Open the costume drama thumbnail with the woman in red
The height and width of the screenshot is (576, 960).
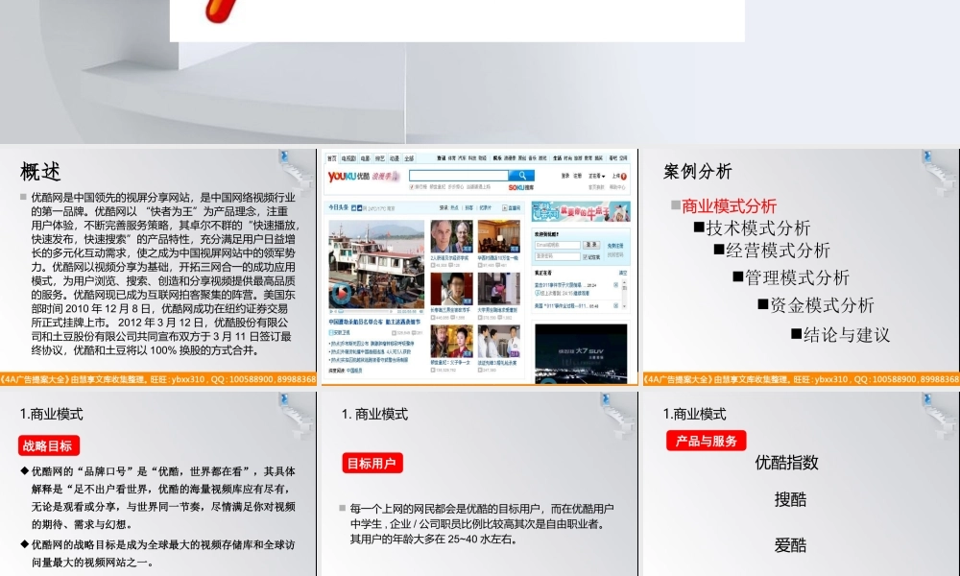(452, 341)
